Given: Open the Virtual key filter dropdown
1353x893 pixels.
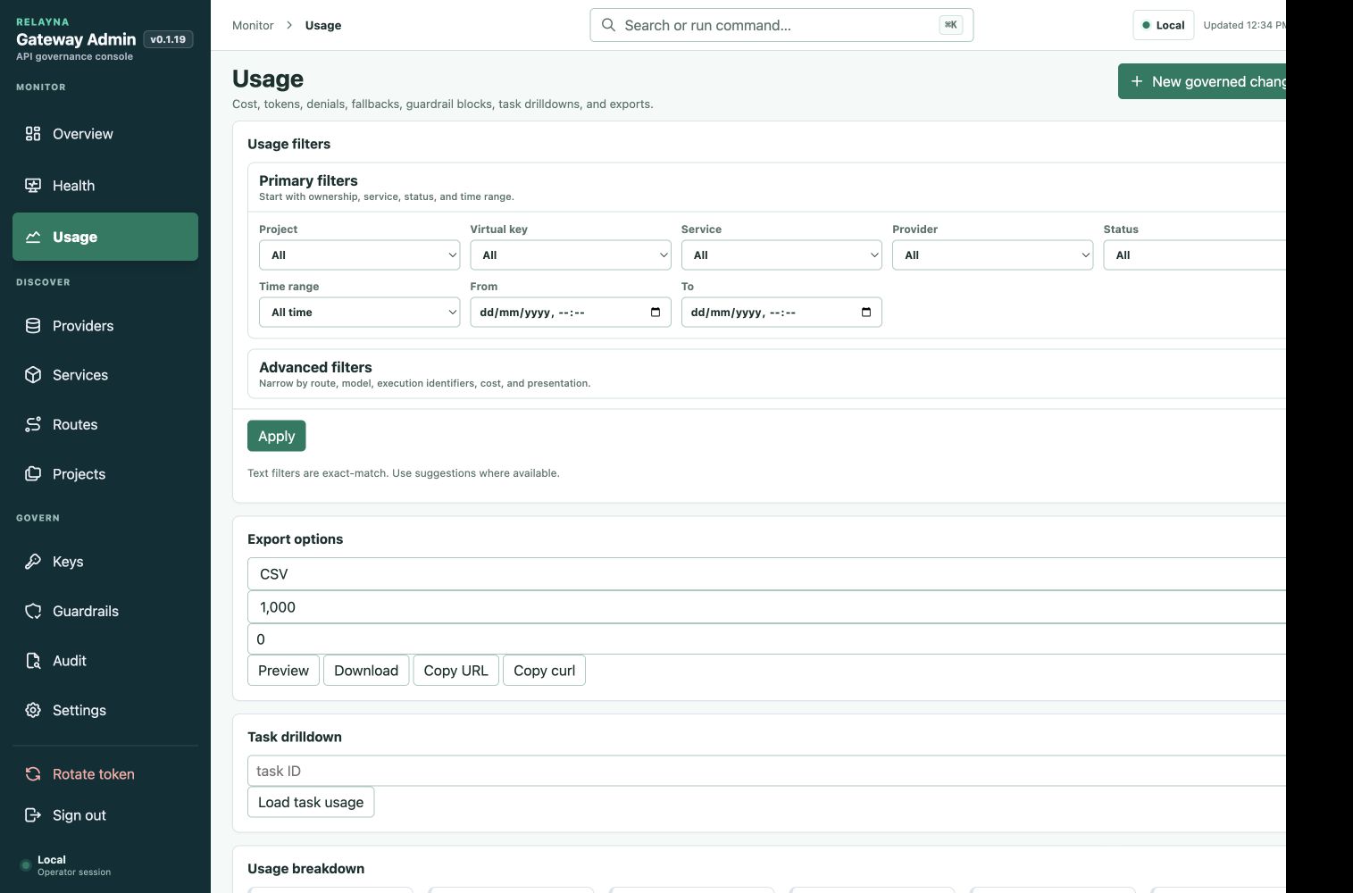Looking at the screenshot, I should tap(571, 255).
